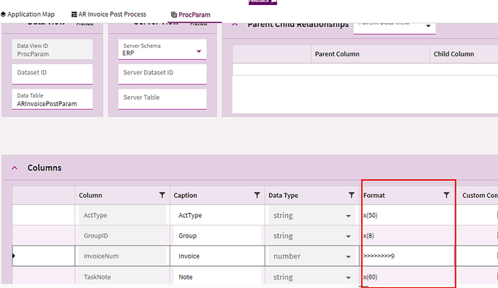The height and width of the screenshot is (288, 498).
Task: Click the >>>>>>>>9 format cell
Action: pyautogui.click(x=408, y=256)
